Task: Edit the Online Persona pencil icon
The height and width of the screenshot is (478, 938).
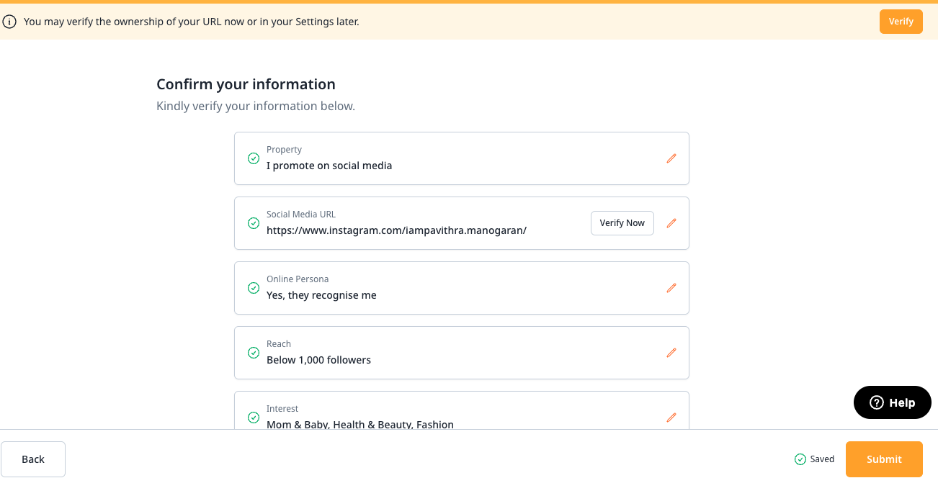Action: [x=671, y=288]
